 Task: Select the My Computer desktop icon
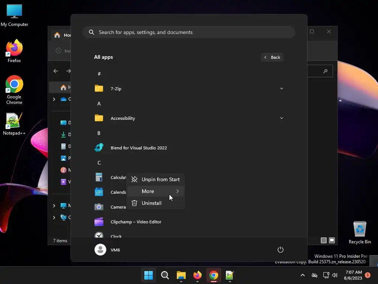click(x=14, y=16)
